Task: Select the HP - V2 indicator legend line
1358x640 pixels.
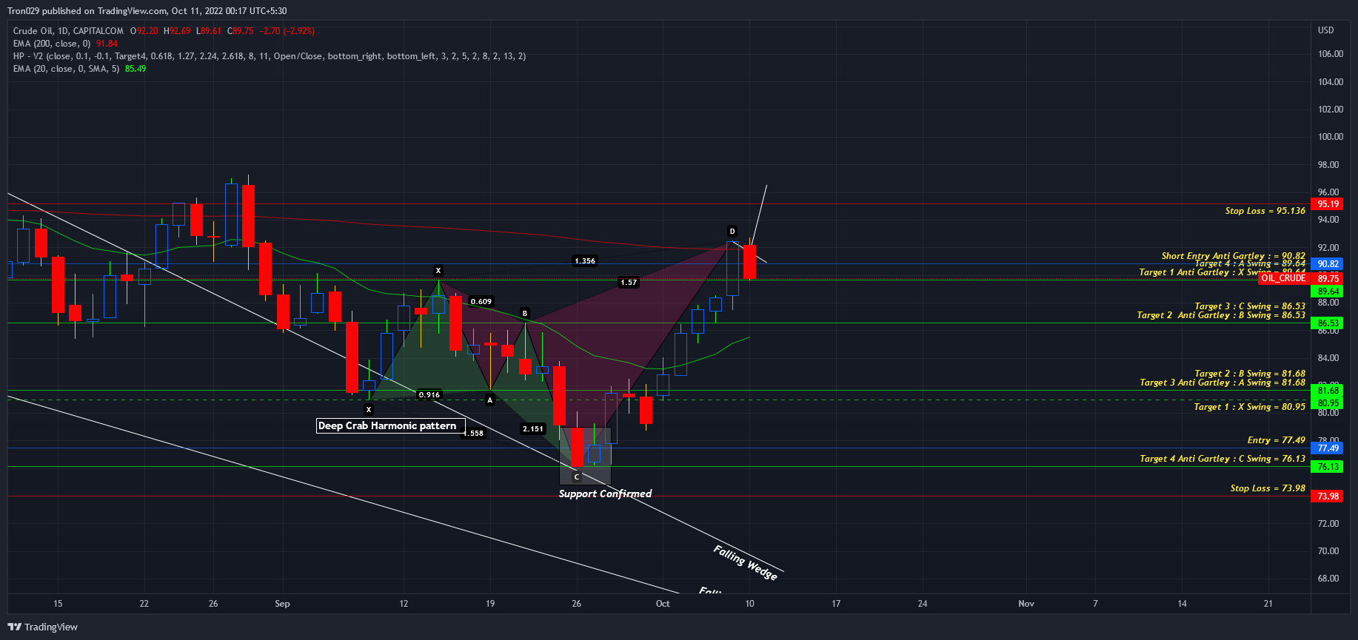Action: tap(270, 56)
